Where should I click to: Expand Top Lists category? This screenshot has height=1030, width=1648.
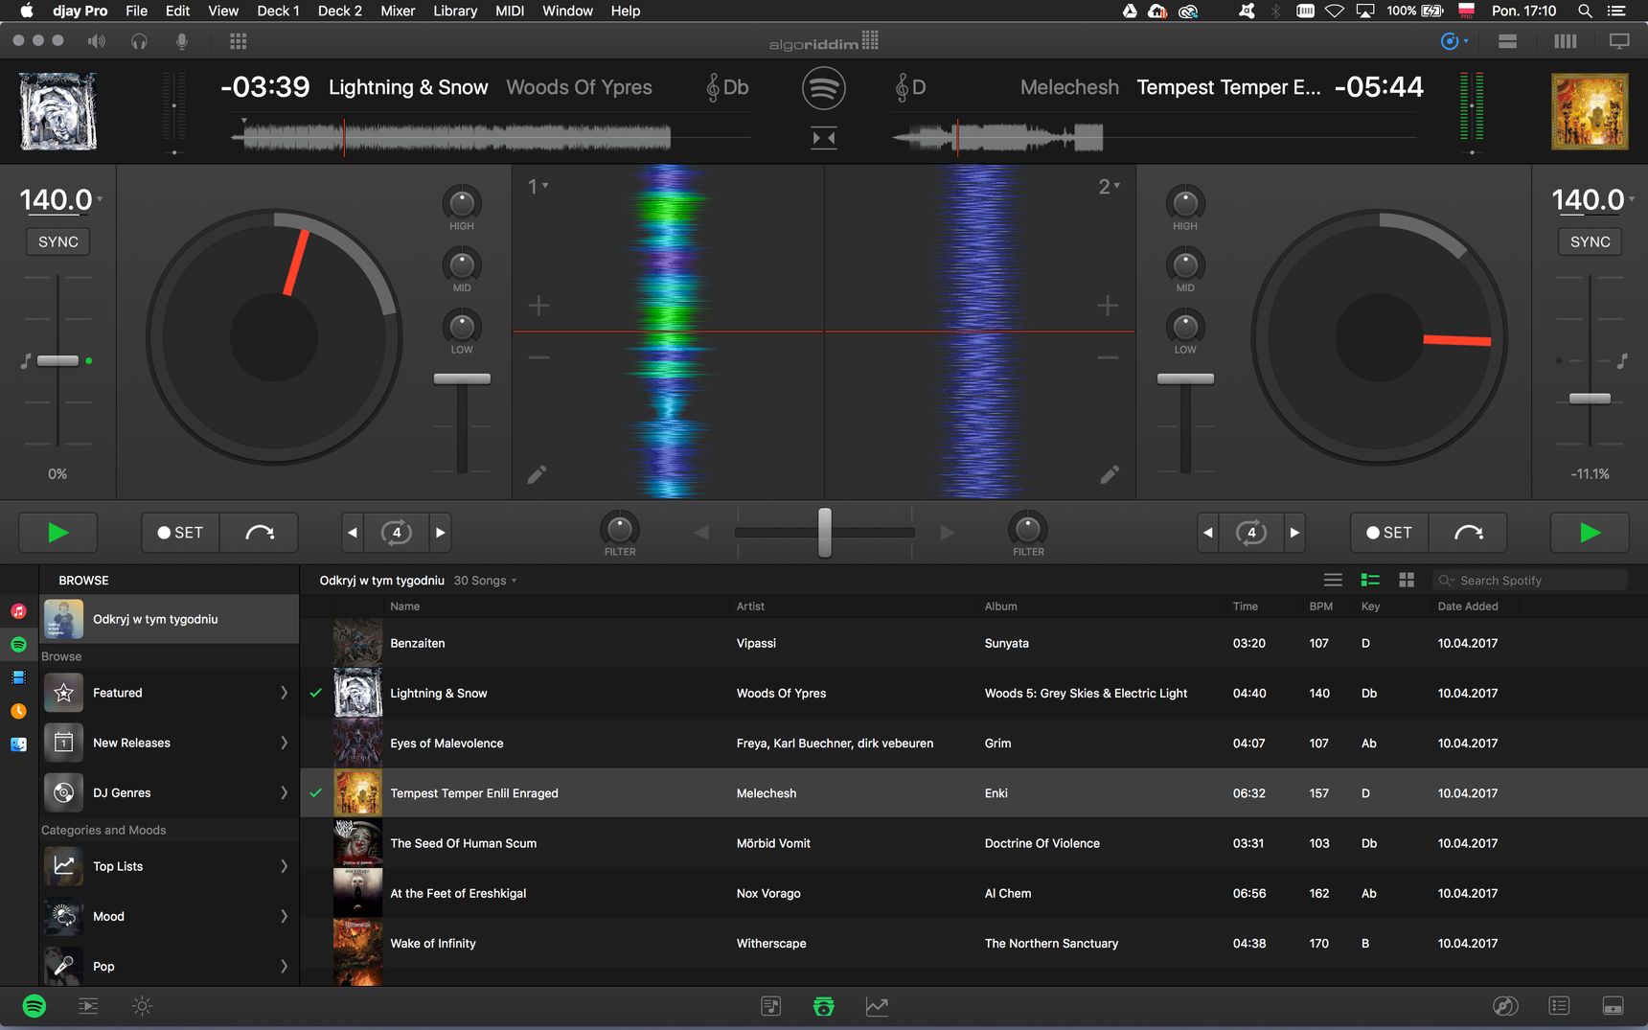pos(284,866)
